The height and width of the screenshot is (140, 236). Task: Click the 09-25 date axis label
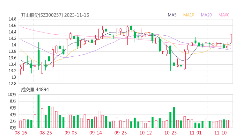pyautogui.click(x=121, y=133)
